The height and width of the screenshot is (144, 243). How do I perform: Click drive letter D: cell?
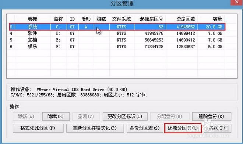pos(58,33)
